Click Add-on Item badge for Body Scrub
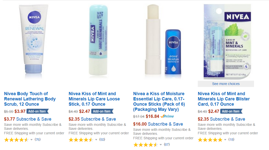This screenshot has width=269, height=150. [37, 111]
